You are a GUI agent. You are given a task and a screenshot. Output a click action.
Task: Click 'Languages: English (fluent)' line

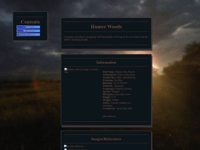click(x=117, y=89)
